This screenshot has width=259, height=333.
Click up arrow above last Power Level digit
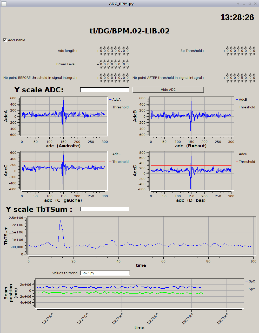tap(128, 61)
